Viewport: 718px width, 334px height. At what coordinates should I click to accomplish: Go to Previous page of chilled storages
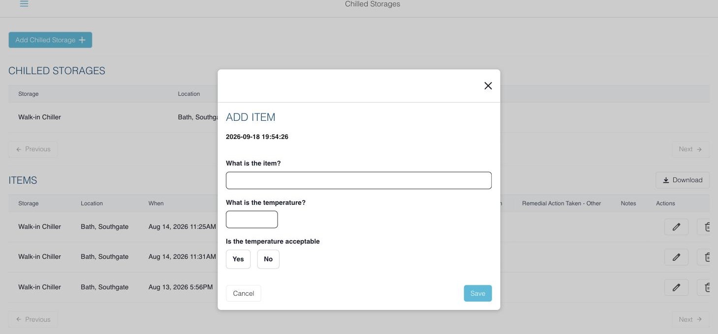33,149
